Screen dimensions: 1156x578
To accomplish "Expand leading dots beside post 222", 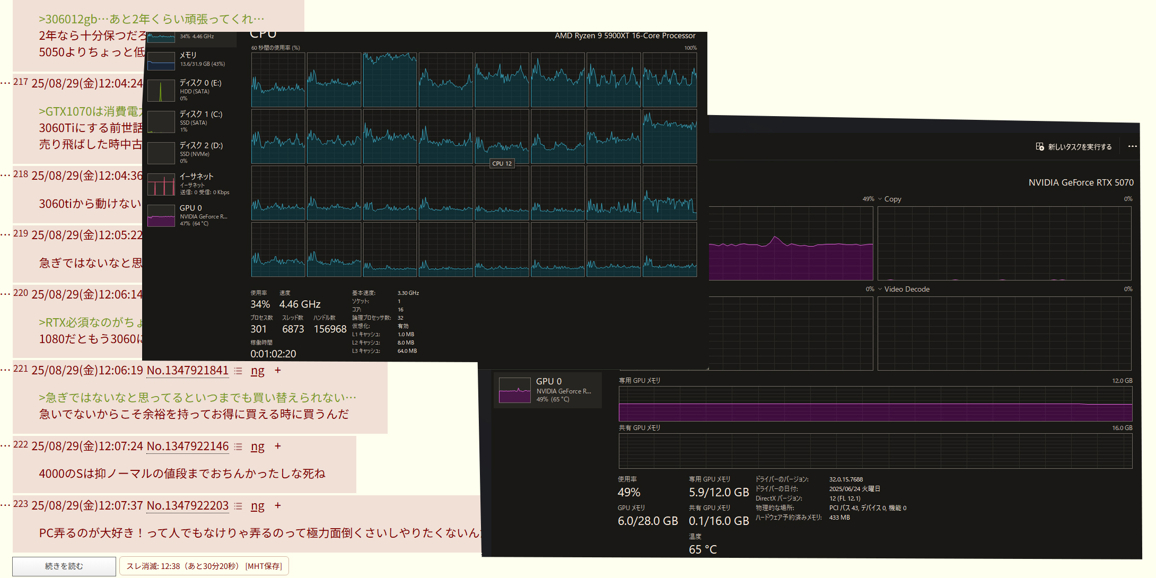I will [5, 446].
